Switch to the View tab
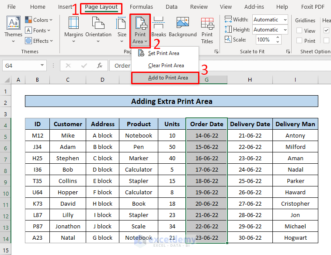 [226, 7]
